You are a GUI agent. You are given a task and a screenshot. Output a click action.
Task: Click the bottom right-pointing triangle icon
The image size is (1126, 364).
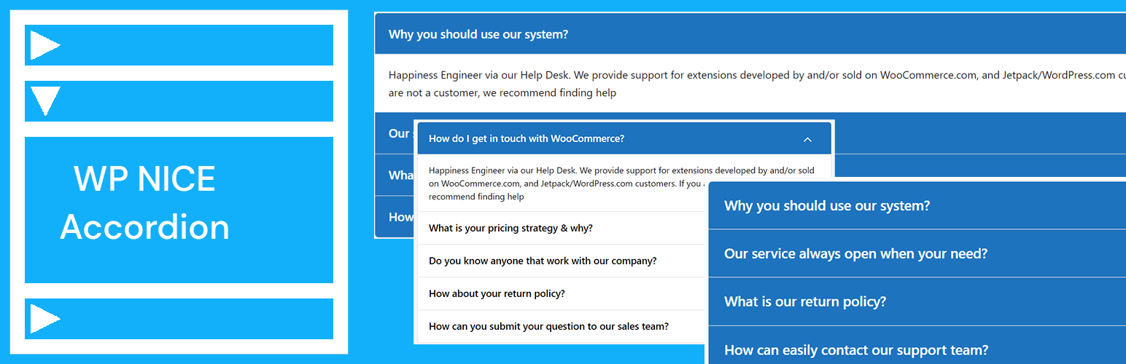[44, 319]
